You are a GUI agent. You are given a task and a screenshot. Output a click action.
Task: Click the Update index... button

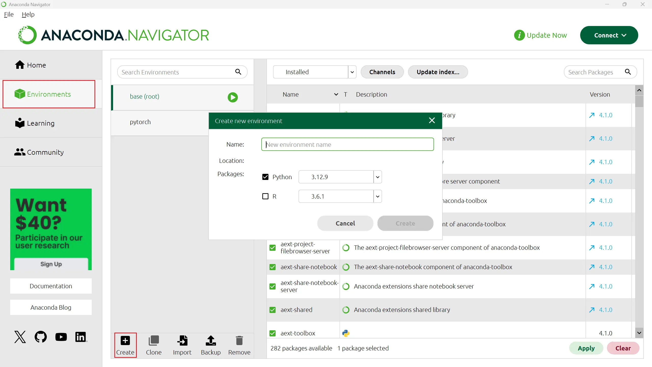tap(438, 72)
